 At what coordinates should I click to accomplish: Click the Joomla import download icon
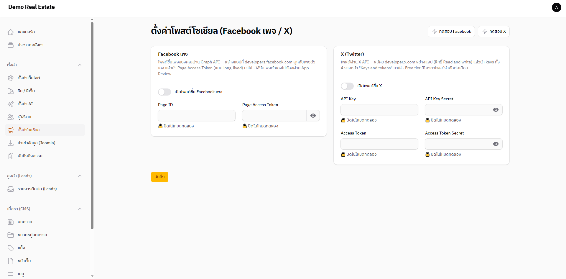click(11, 143)
